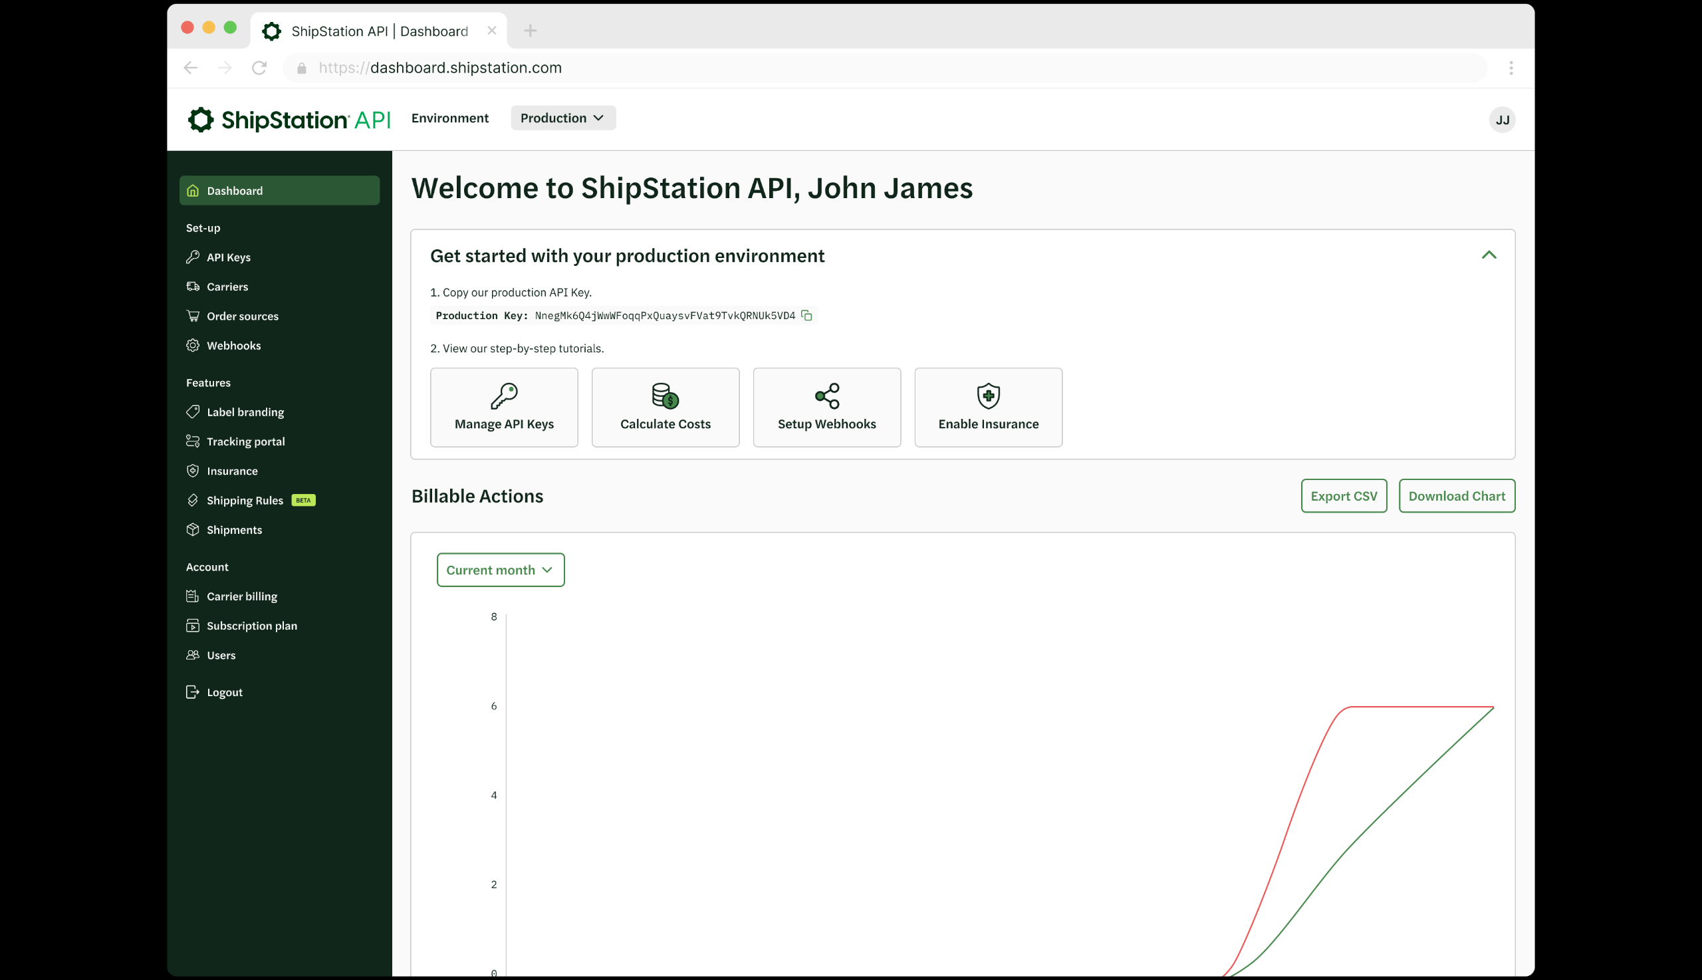Click the share-nodes icon on Setup Webhooks card

pos(827,396)
